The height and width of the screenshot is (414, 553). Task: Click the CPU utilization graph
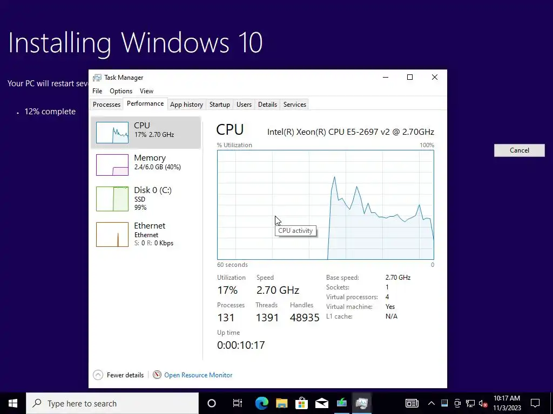(x=325, y=205)
